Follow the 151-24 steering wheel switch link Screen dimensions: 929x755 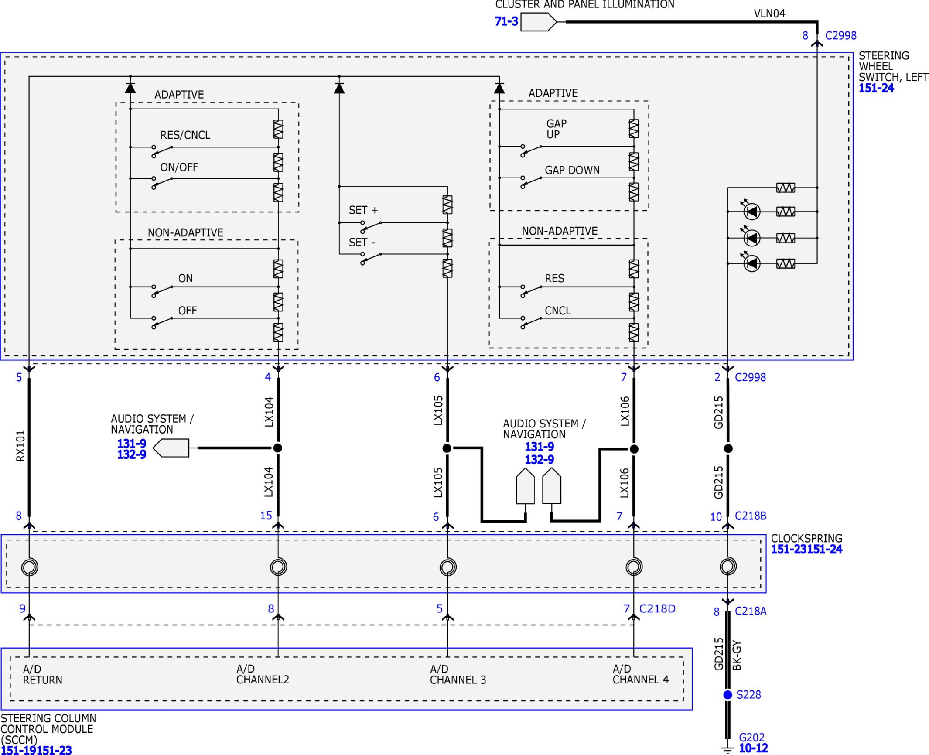pyautogui.click(x=876, y=88)
